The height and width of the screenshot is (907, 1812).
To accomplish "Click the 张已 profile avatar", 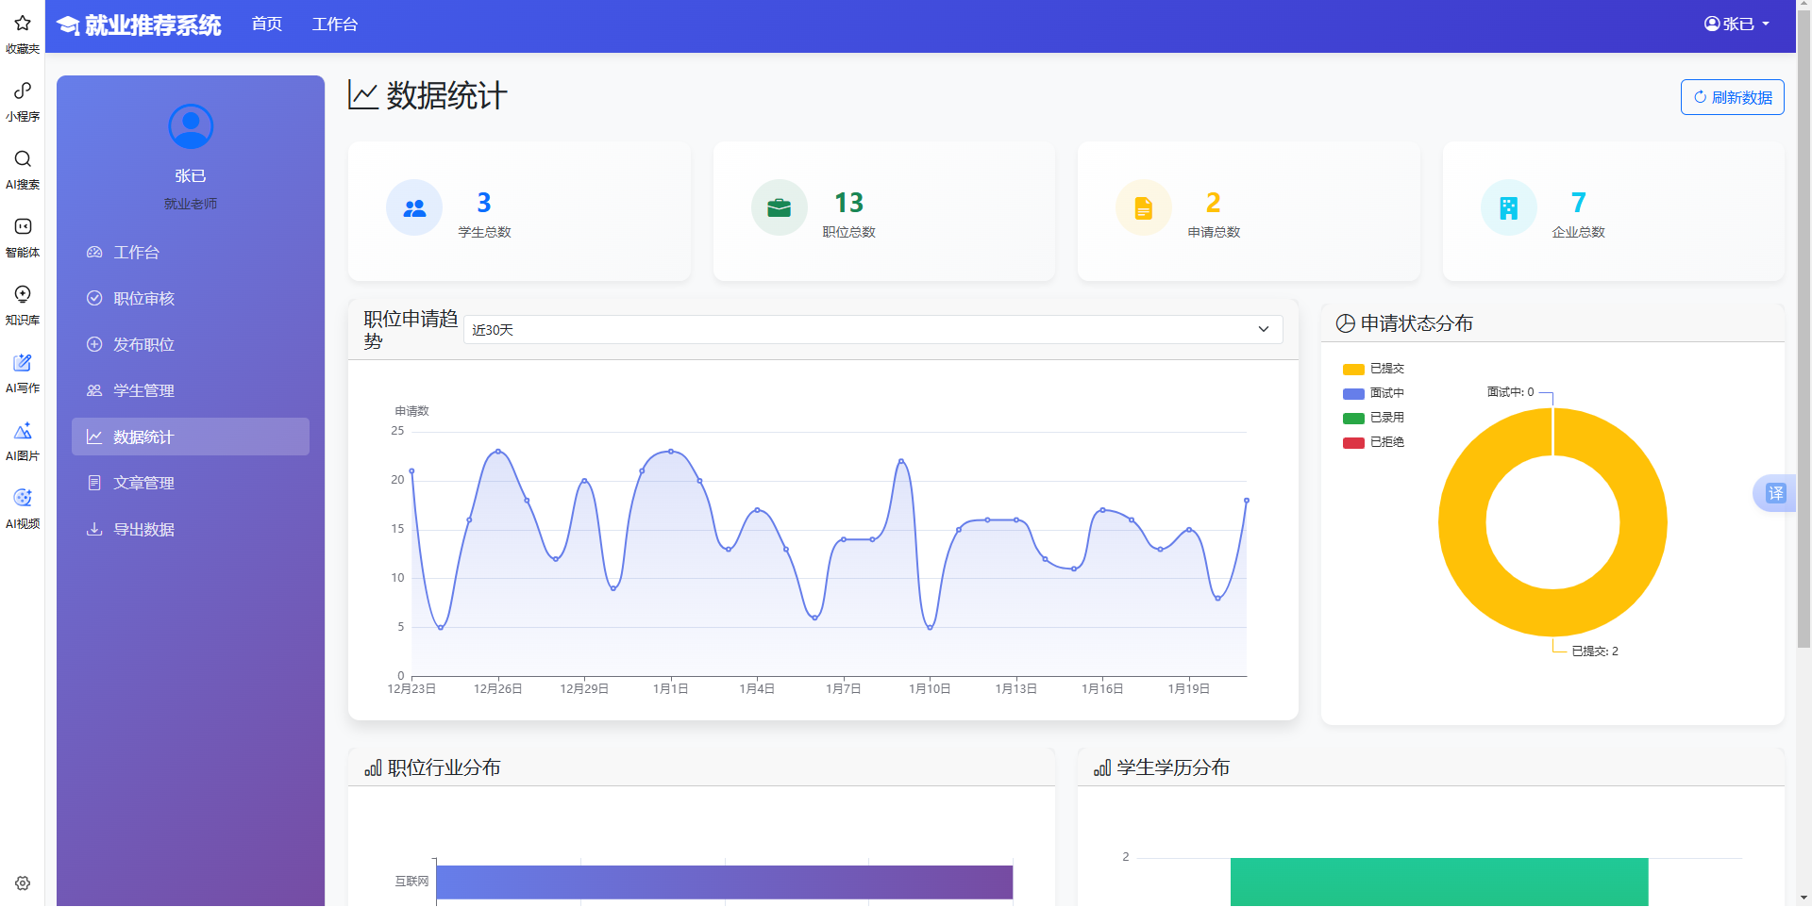I will [x=190, y=125].
